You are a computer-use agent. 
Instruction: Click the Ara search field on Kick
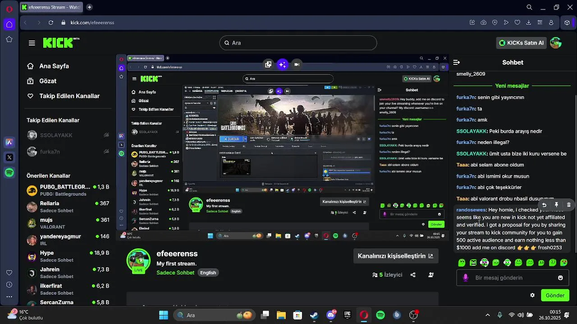(298, 43)
